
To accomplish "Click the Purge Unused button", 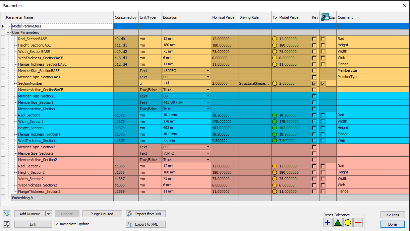I will tap(102, 214).
